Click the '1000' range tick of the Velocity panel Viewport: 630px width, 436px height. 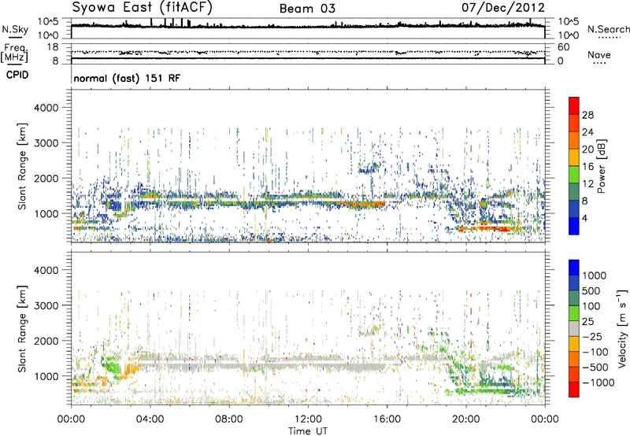[46, 376]
